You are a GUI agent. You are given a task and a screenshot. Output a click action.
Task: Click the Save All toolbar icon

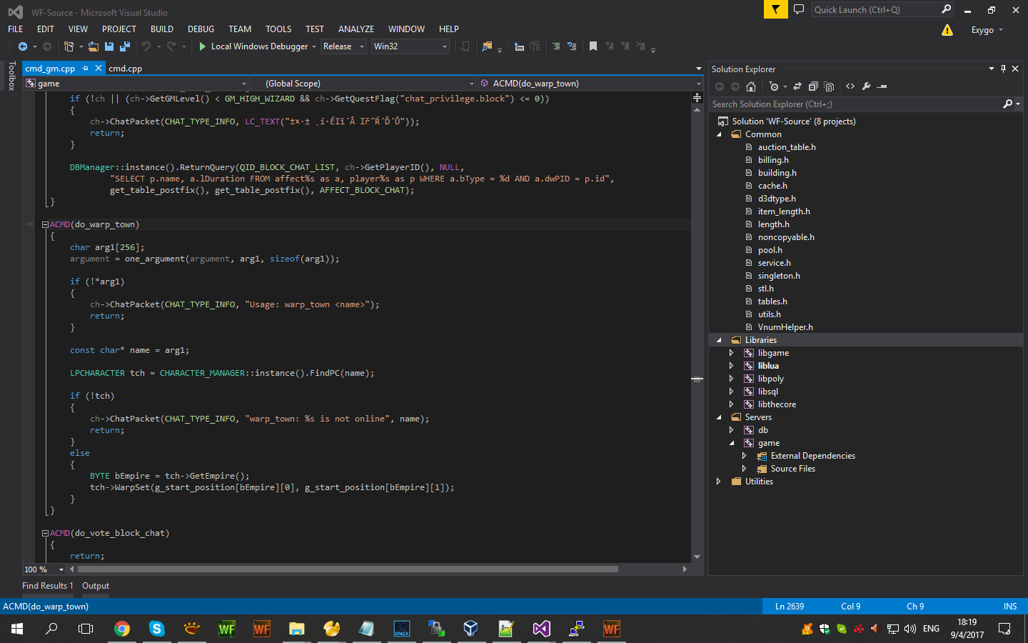pos(125,46)
